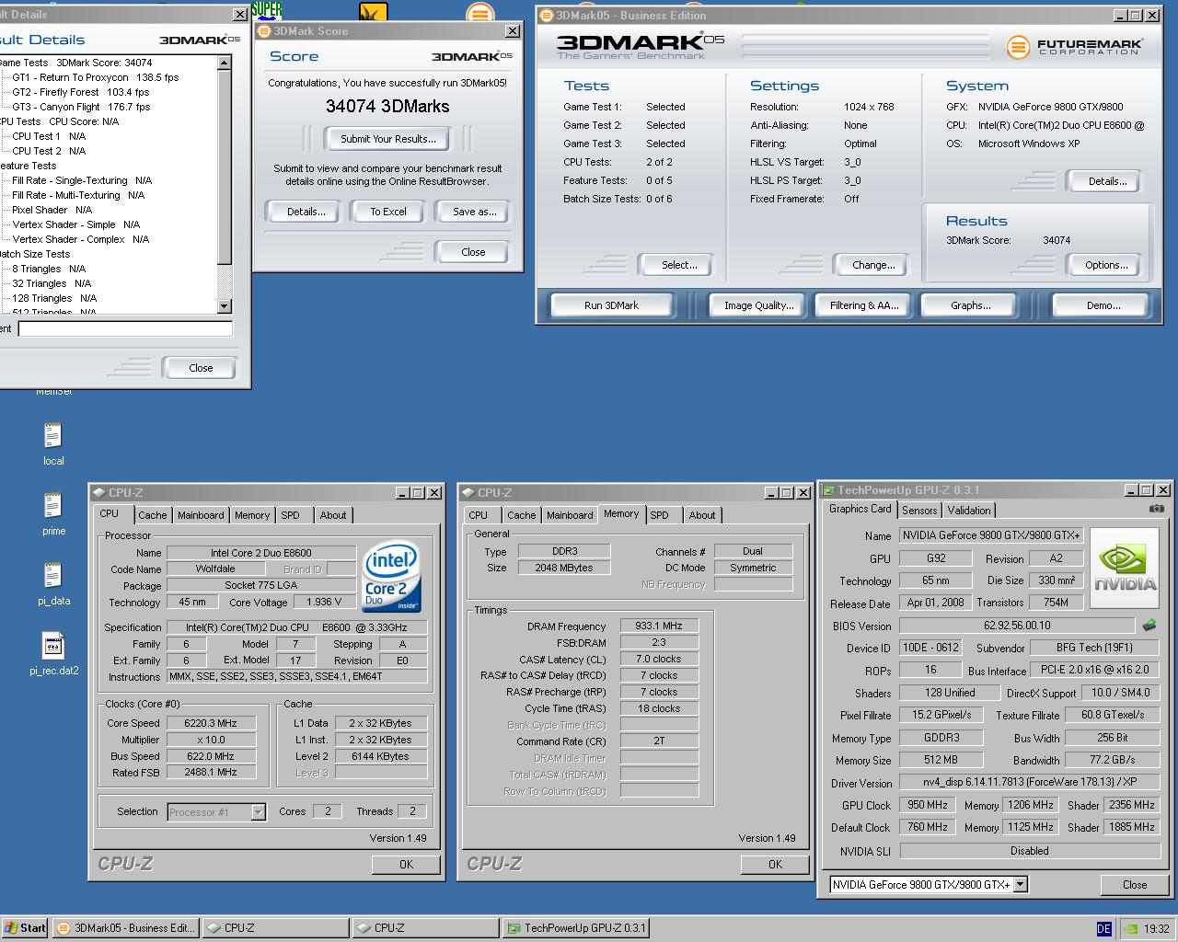Open Memory tab in left CPU-Z window

pyautogui.click(x=252, y=515)
